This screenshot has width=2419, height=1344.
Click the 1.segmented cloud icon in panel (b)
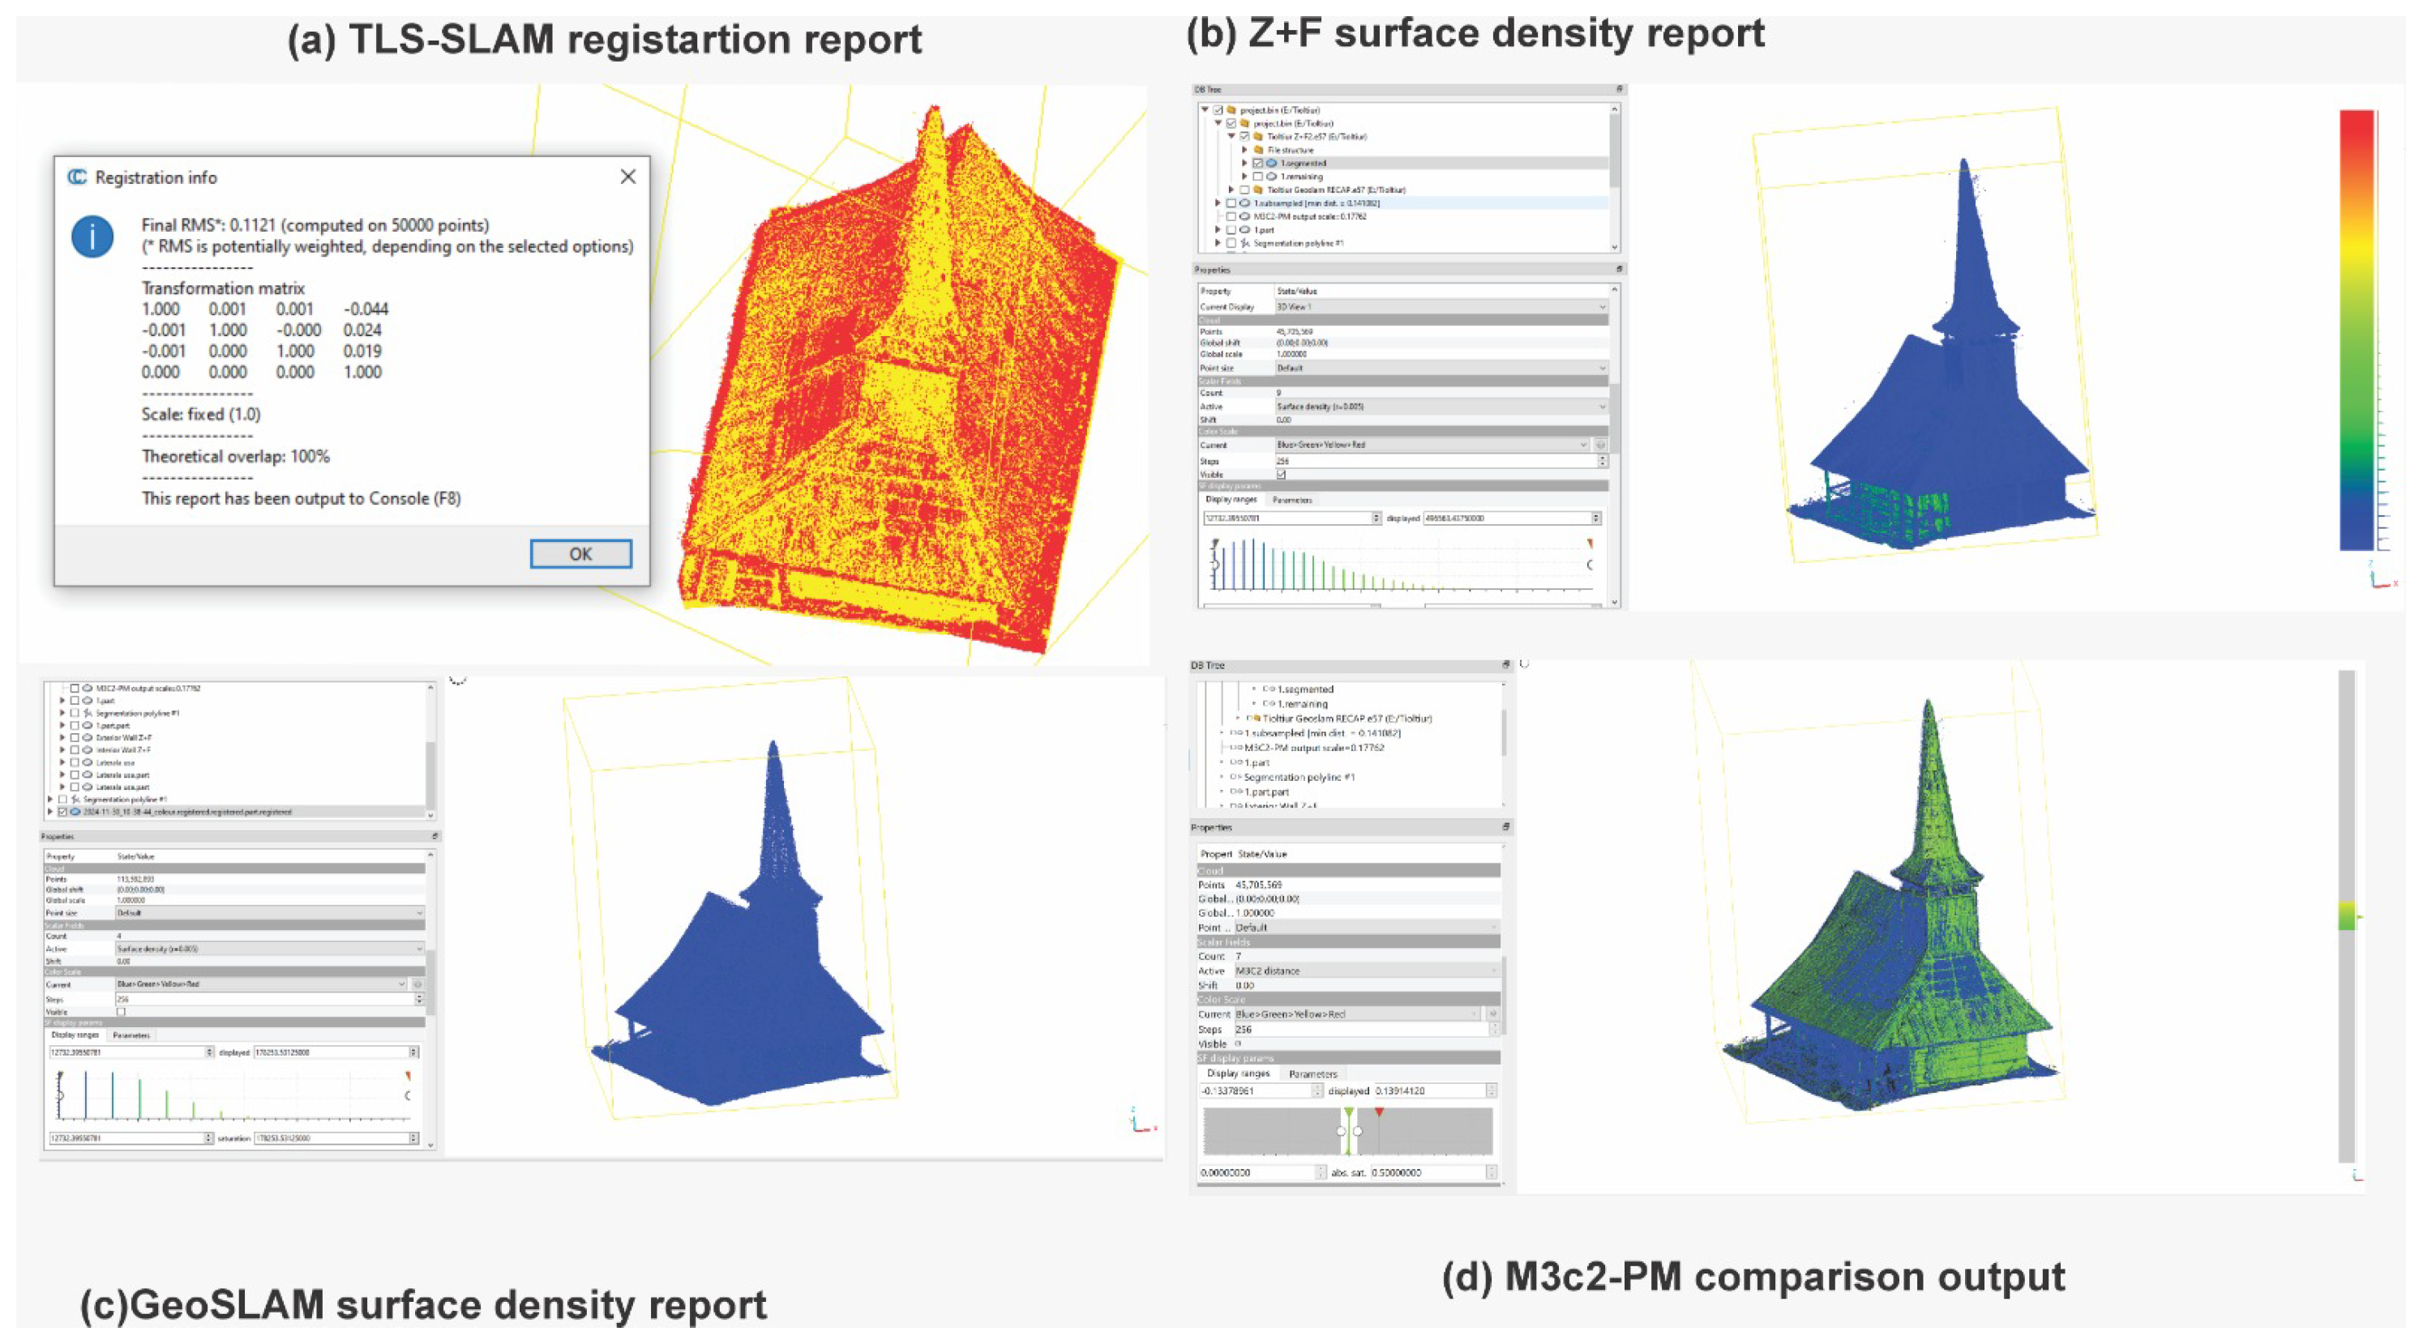point(1271,164)
